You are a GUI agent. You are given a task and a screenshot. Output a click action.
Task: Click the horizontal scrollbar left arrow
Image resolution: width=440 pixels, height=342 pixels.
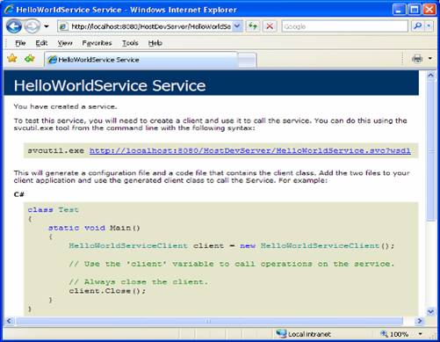pyautogui.click(x=9, y=321)
